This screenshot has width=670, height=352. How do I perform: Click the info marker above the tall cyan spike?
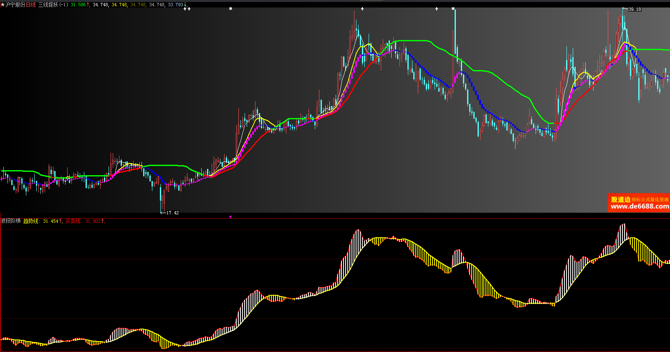pos(453,8)
